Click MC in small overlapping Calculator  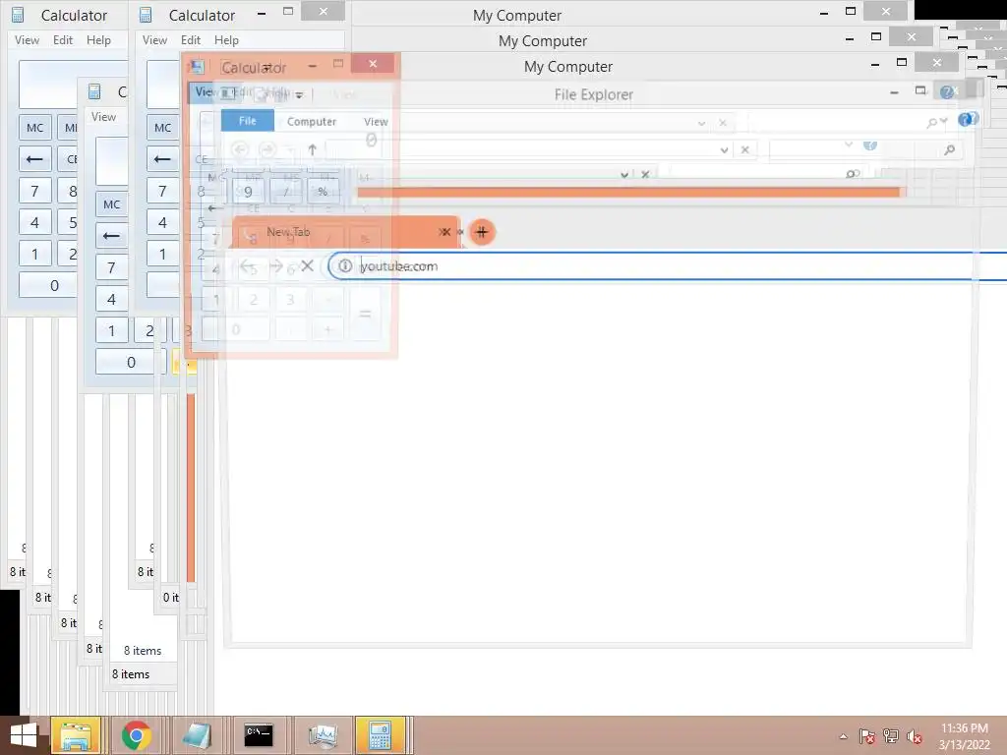click(x=112, y=204)
